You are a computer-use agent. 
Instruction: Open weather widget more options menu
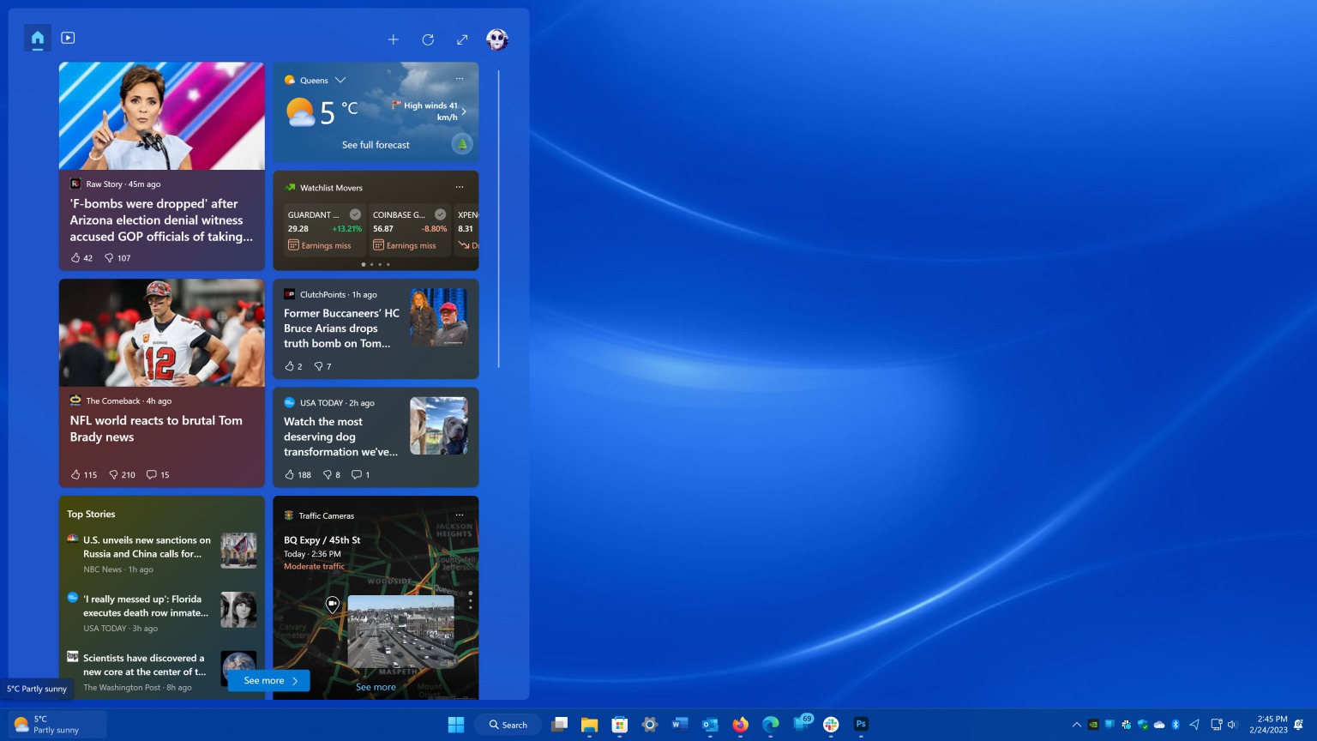point(460,79)
